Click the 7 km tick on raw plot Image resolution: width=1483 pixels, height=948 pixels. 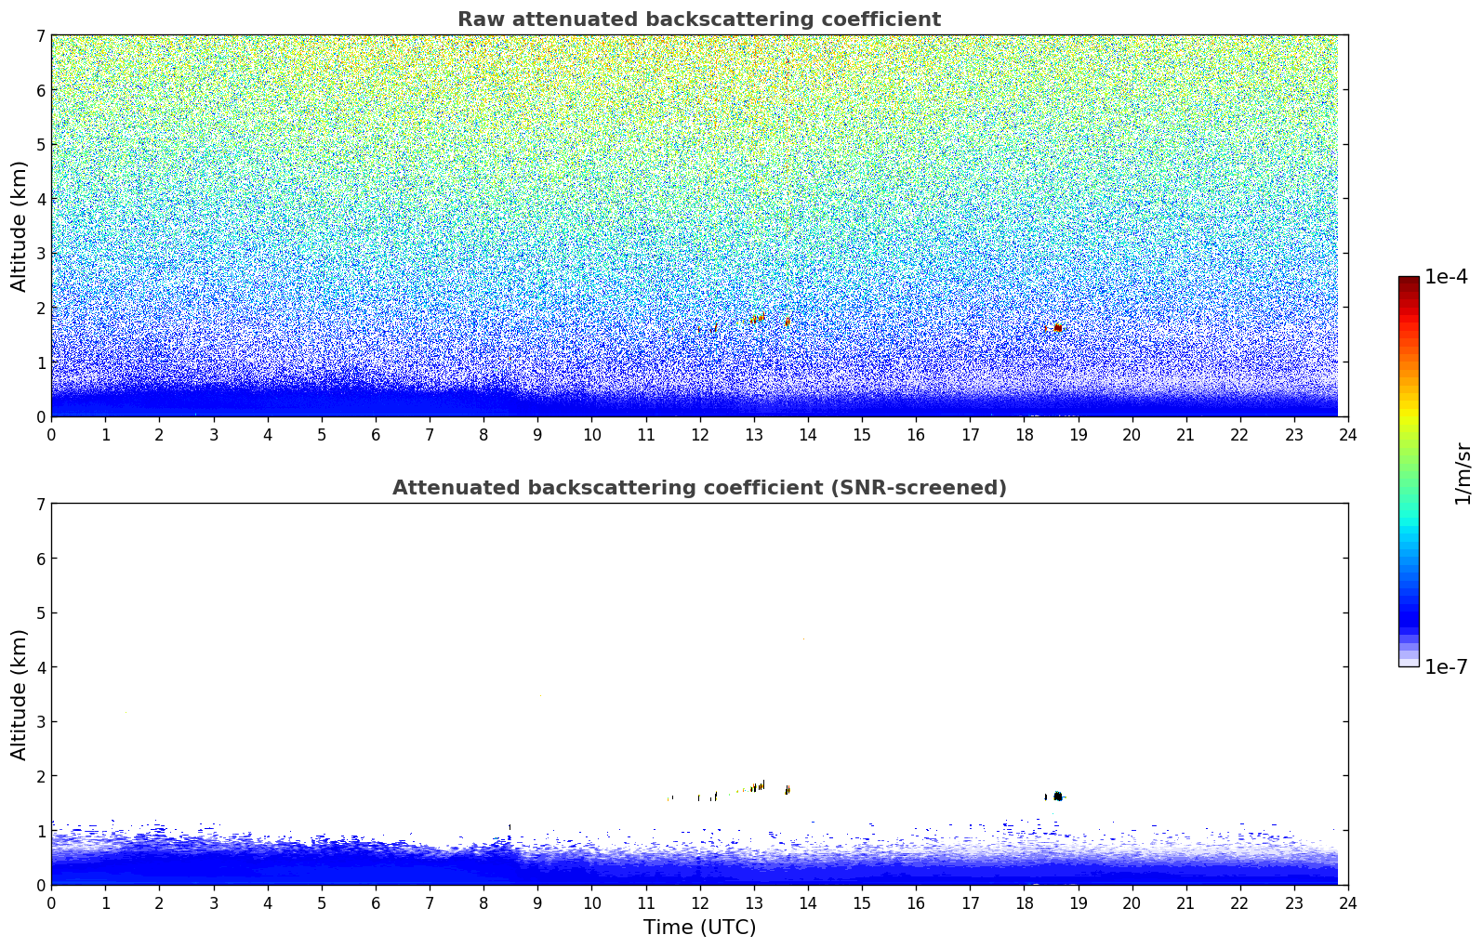pyautogui.click(x=40, y=36)
